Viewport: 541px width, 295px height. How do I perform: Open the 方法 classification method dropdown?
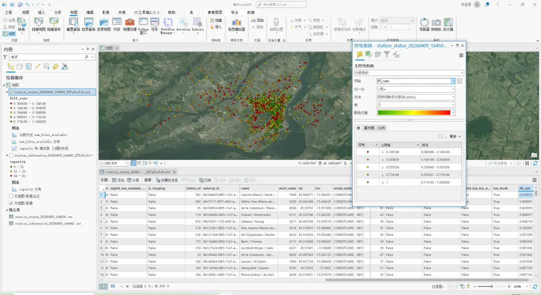coord(452,96)
